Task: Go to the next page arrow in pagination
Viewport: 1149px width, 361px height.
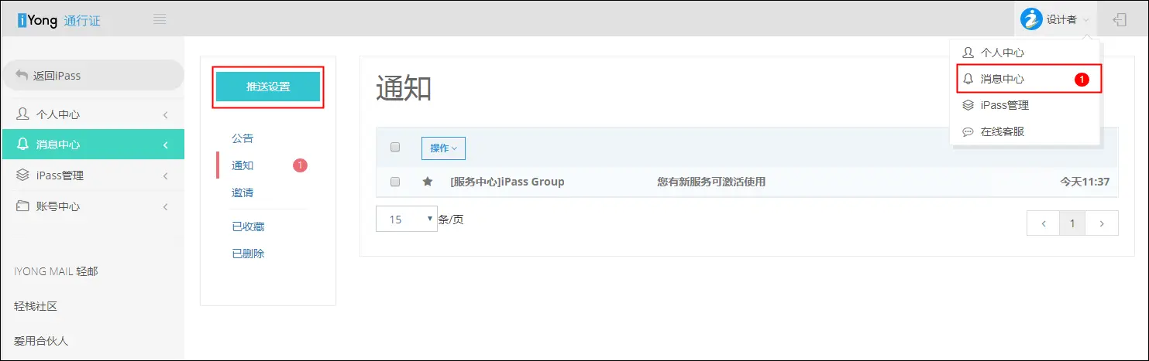Action: pos(1102,223)
